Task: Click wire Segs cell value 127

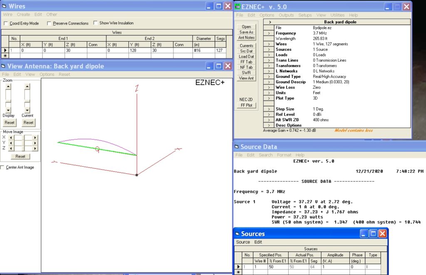Action: pos(220,50)
